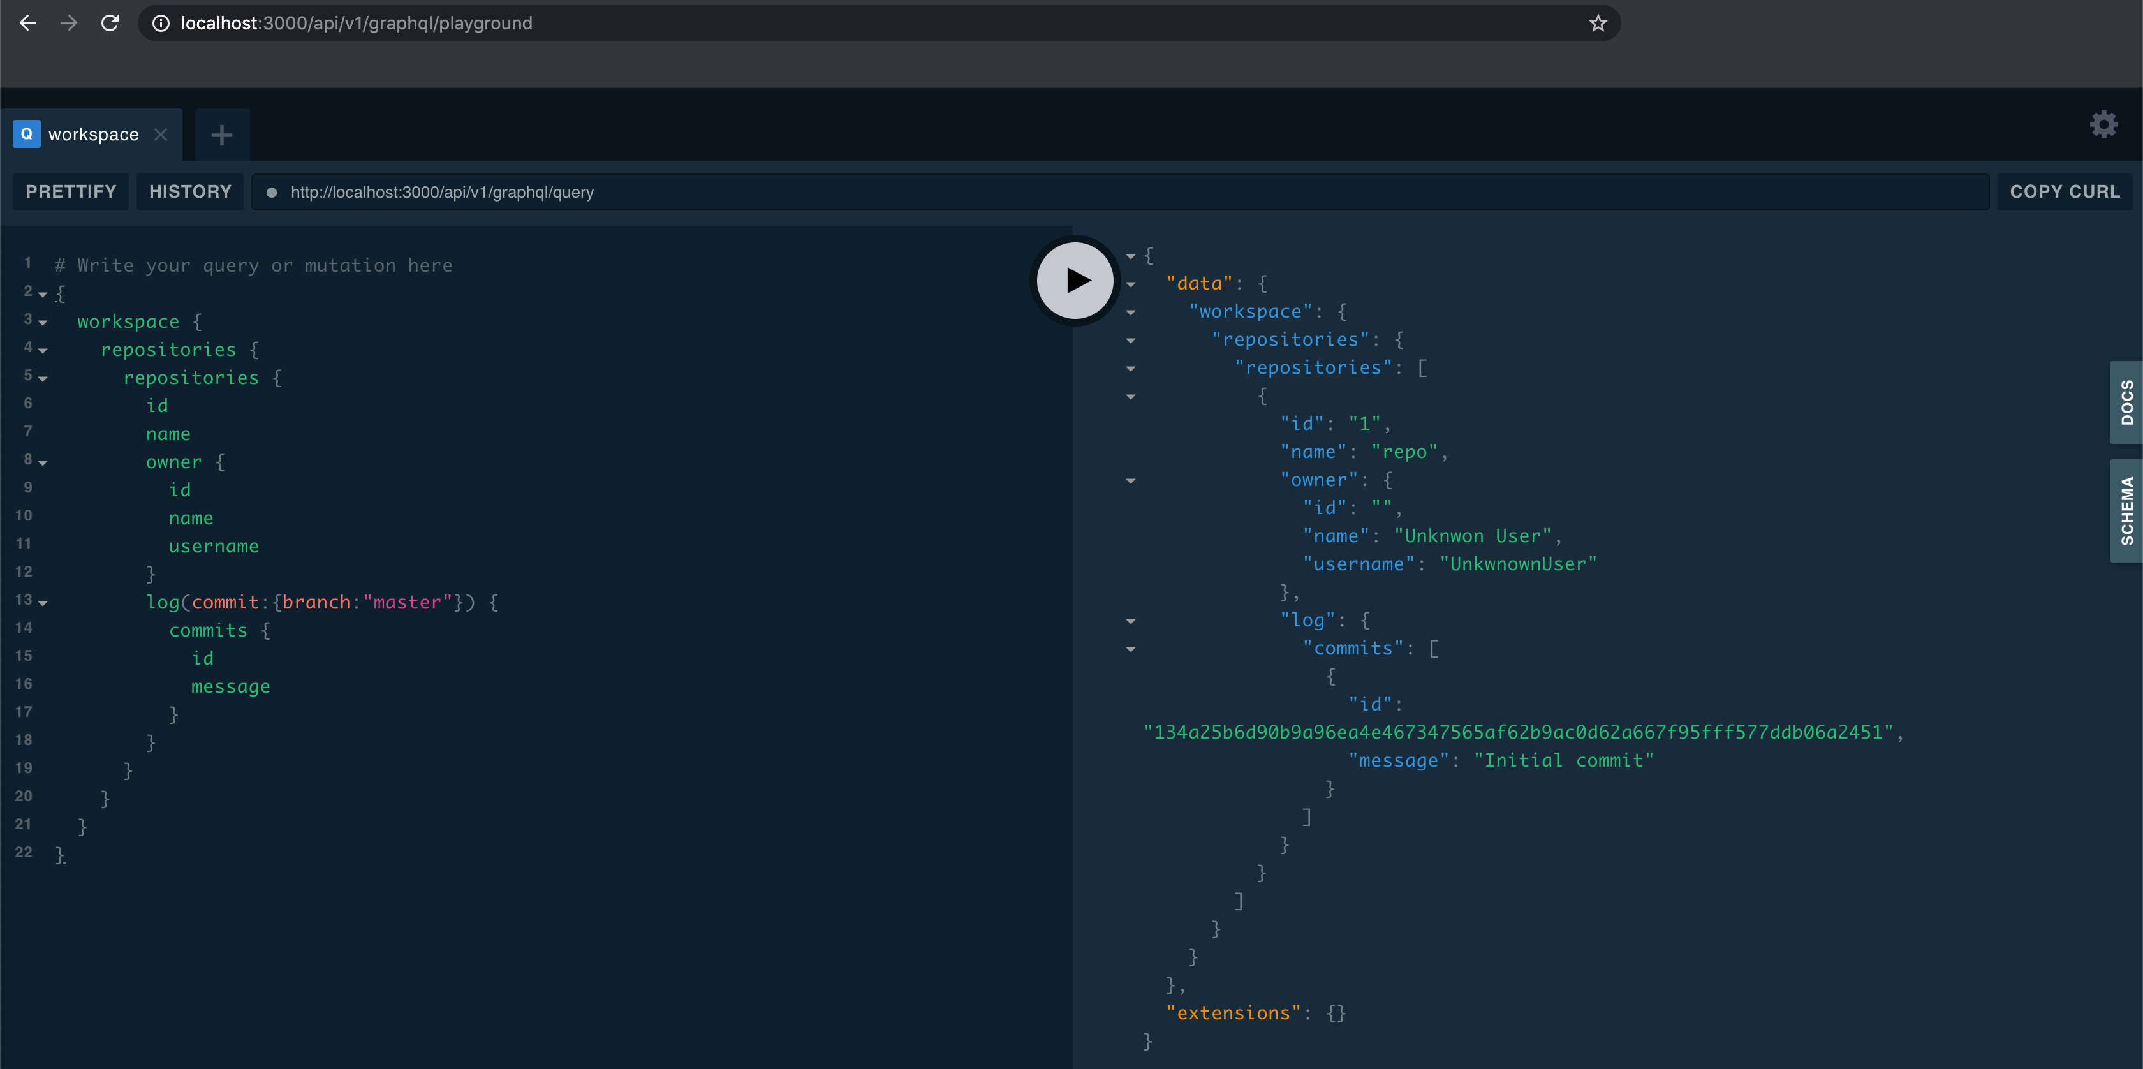
Task: Bookmark this page with star icon
Action: coord(1597,24)
